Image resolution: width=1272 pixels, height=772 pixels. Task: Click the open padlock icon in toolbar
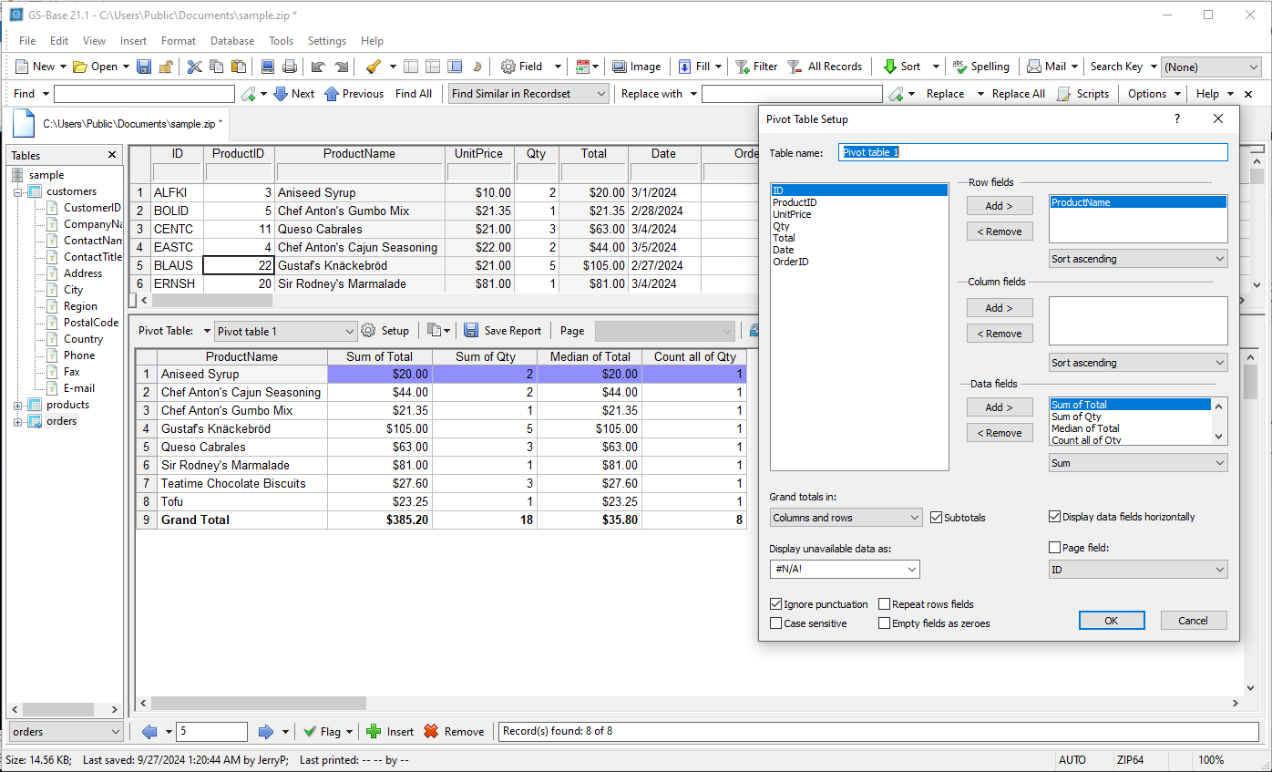[167, 67]
